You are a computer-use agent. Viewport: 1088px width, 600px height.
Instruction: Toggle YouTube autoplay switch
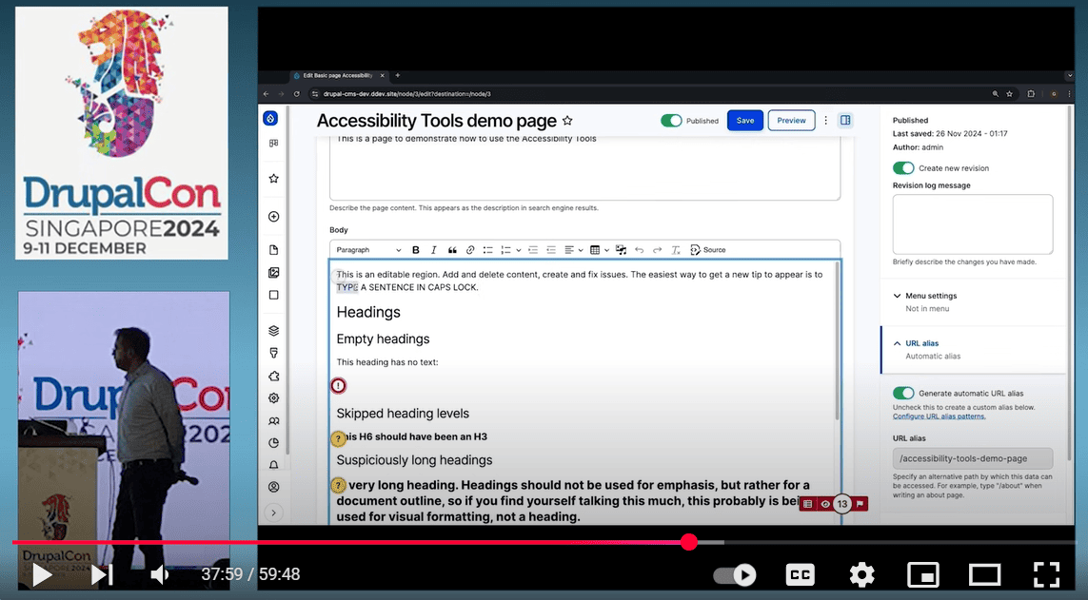coord(736,575)
